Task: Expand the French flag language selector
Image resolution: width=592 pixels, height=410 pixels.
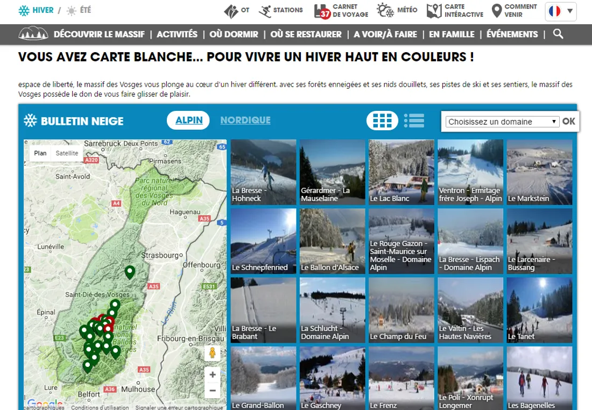Action: pos(561,11)
